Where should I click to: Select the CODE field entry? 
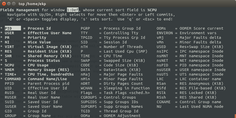point(109,65)
